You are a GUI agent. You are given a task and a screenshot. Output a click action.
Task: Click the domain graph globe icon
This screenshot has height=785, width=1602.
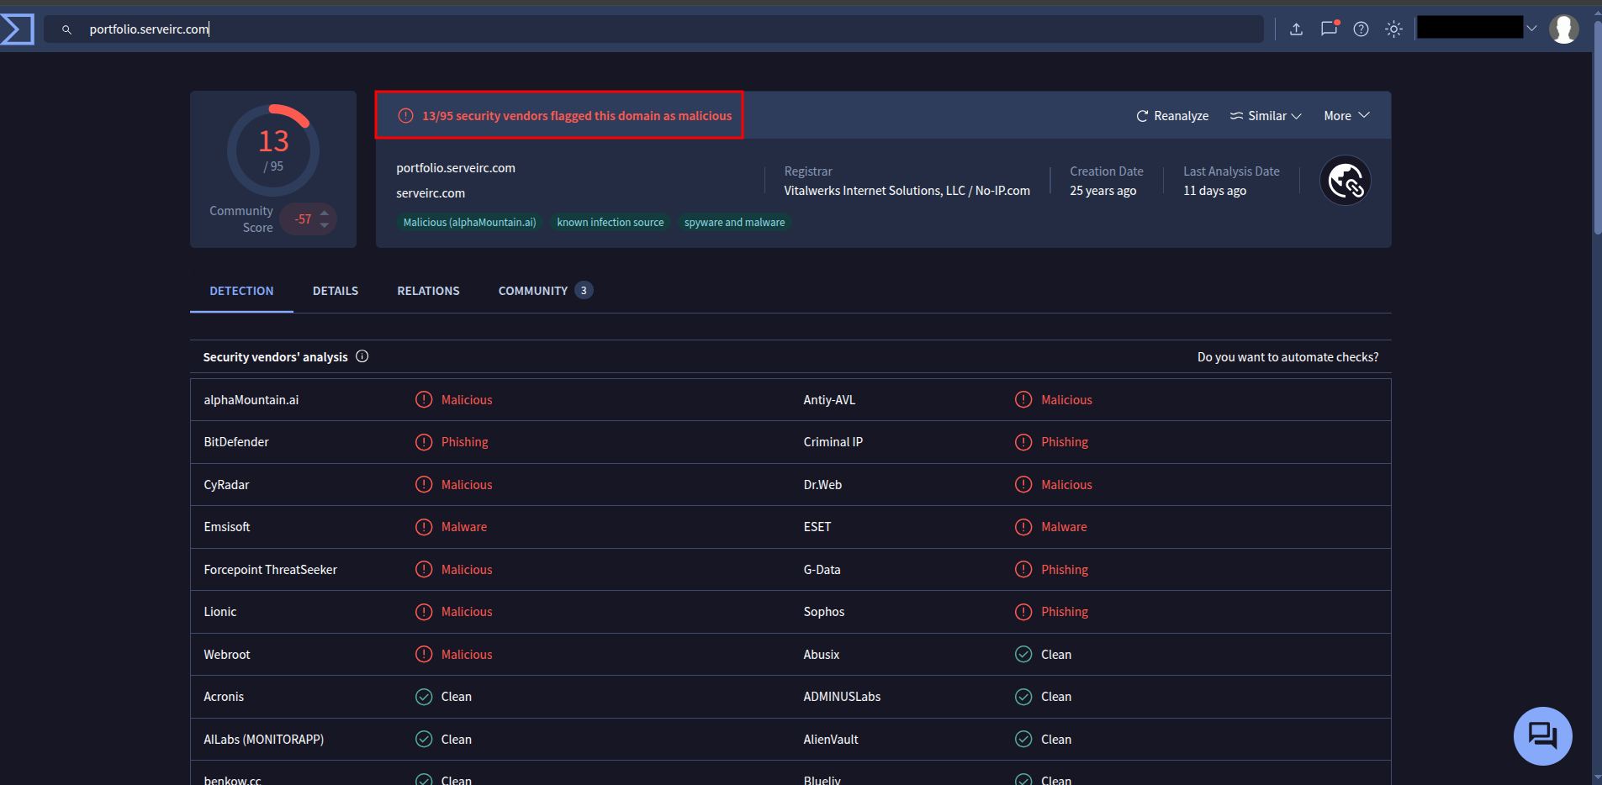click(x=1345, y=180)
